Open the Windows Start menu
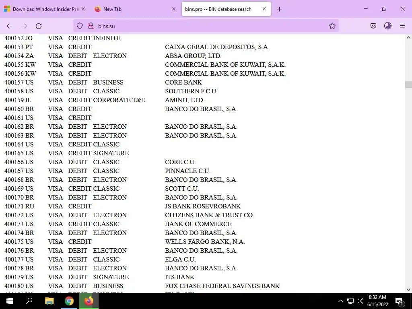Viewport: 412px width, 309px height. click(x=10, y=301)
